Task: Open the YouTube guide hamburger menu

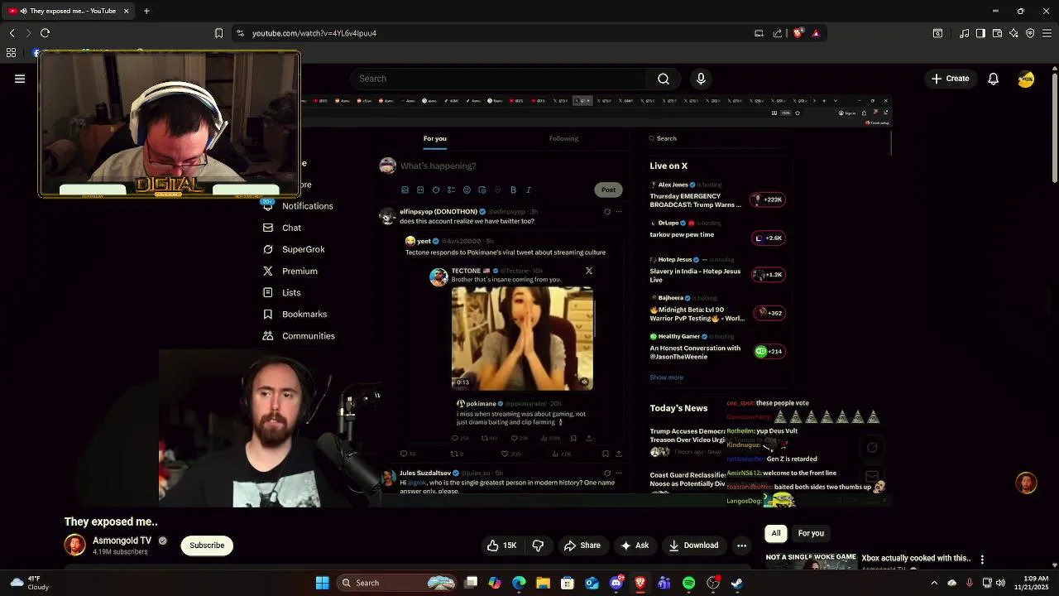Action: click(x=20, y=79)
